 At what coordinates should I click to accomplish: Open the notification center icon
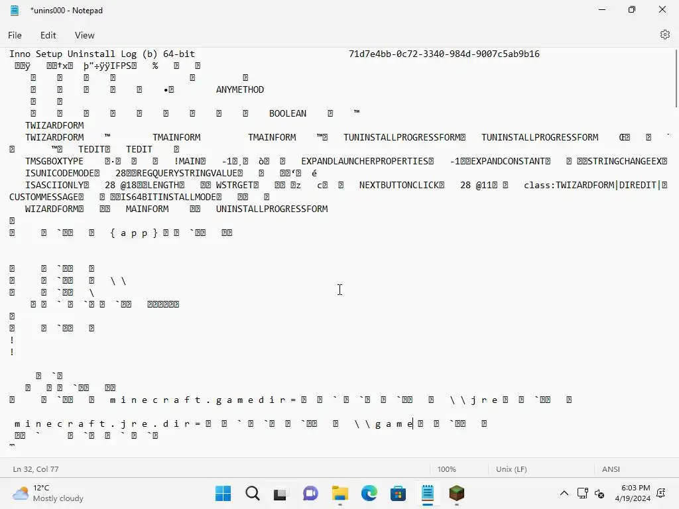[x=661, y=493]
